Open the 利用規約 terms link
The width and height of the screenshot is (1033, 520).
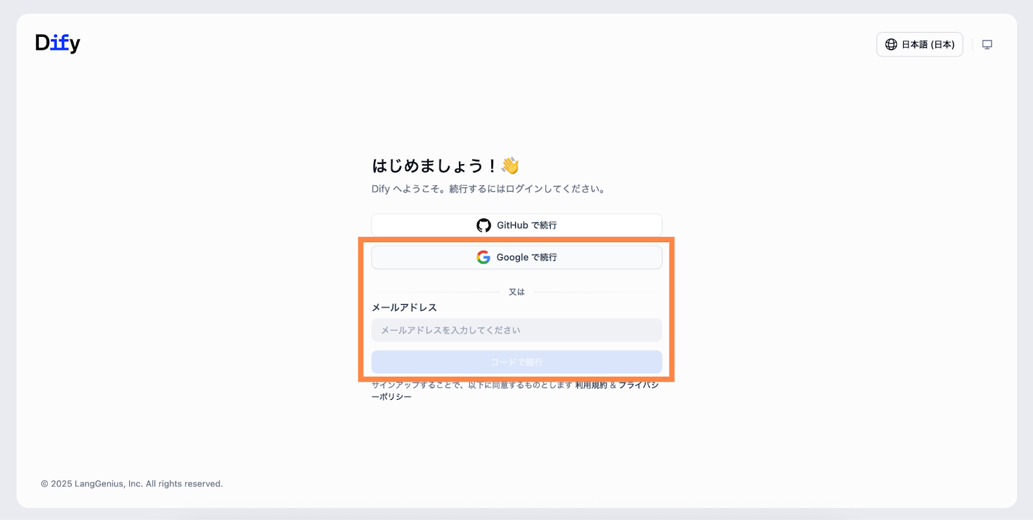pos(591,385)
